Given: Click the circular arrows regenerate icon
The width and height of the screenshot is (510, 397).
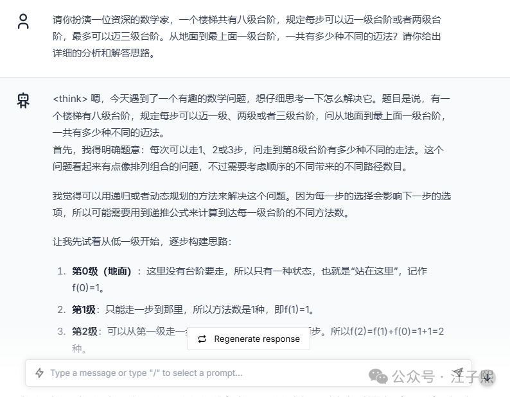Looking at the screenshot, I should pos(202,339).
